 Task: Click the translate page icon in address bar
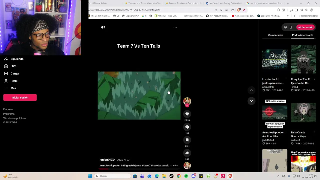click(221, 10)
